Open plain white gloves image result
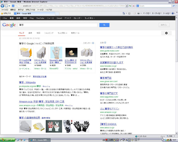This screenshot has width=178, height=142. click(x=25, y=126)
